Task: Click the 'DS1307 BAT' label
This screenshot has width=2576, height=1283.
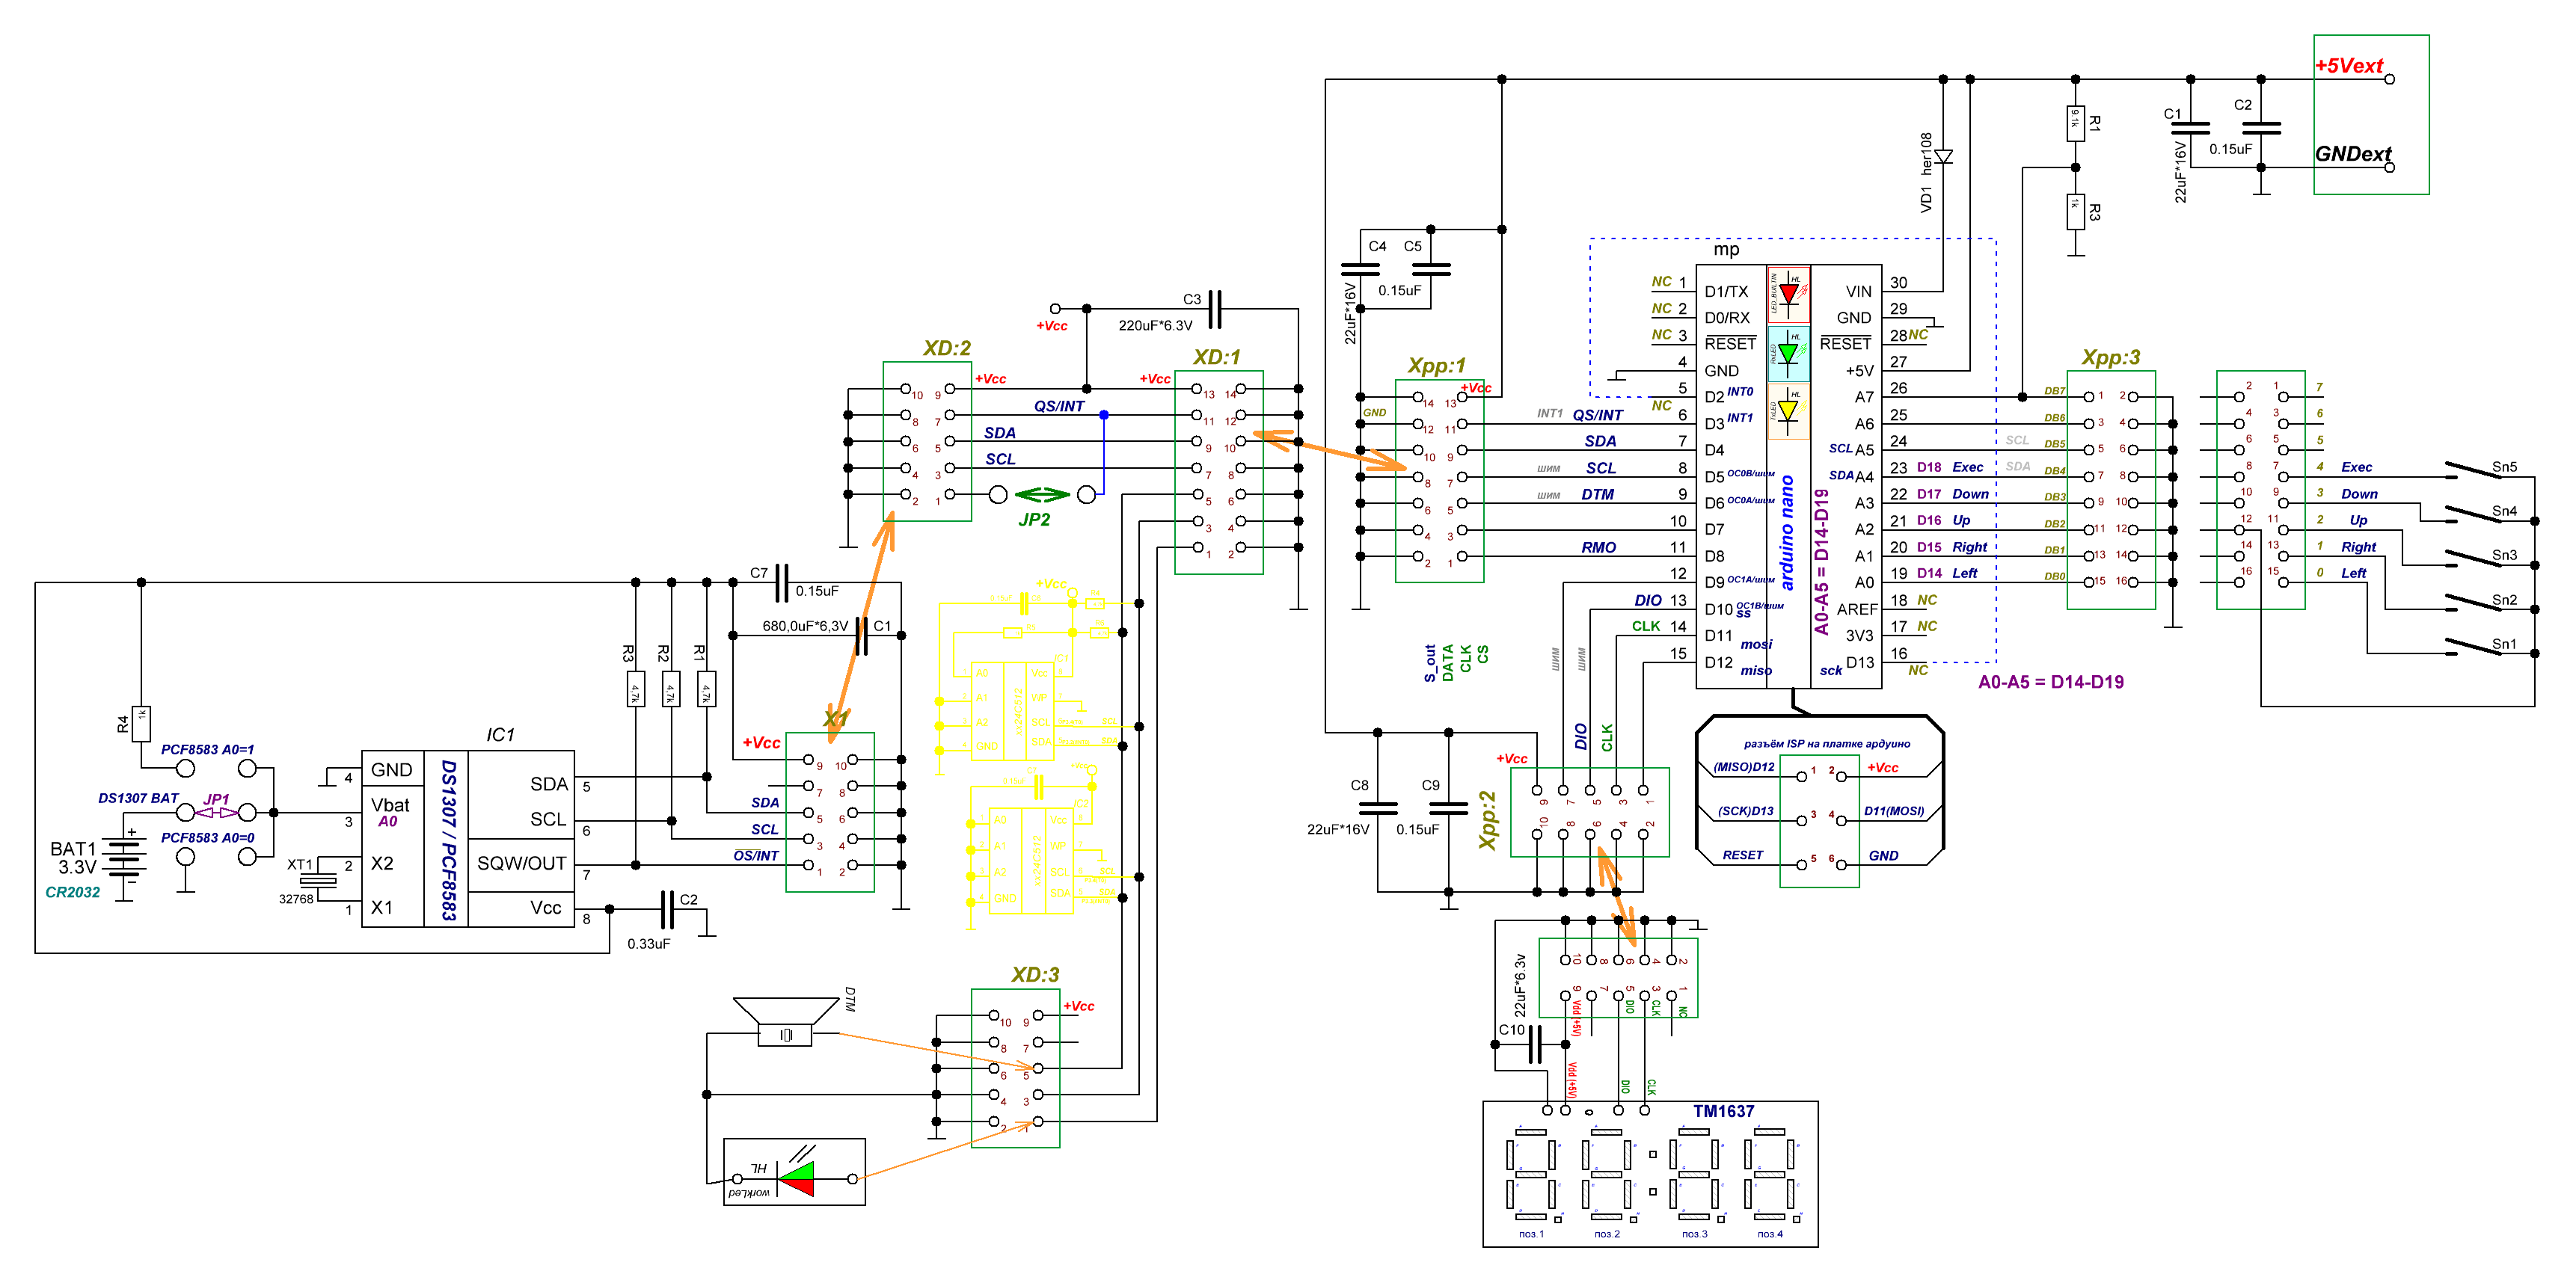Action: tap(138, 799)
